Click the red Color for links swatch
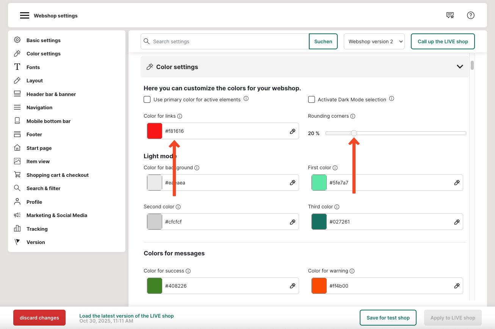495x329 pixels. 155,131
